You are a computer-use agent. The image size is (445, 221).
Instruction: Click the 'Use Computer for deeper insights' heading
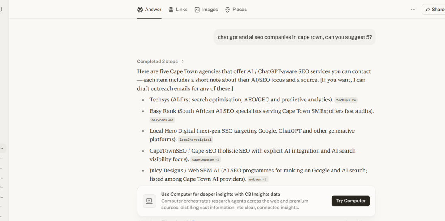pos(220,195)
